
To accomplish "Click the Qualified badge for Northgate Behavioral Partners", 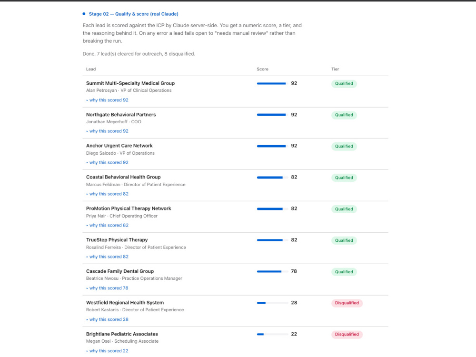I will 344,115.
